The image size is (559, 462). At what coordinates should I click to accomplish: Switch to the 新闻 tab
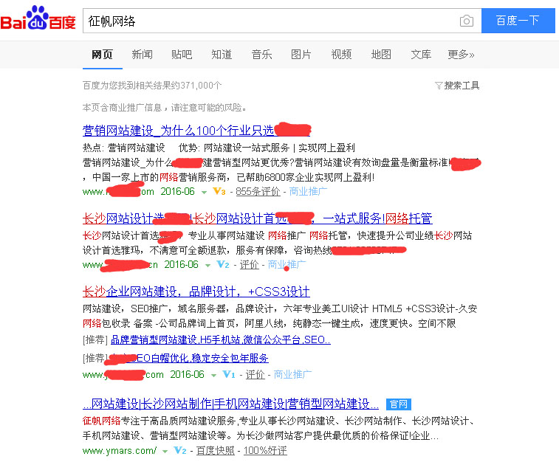[143, 55]
